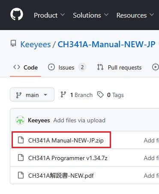This screenshot has height=194, width=159.
Task: Open the main branch selector dropdown
Action: [x=32, y=94]
